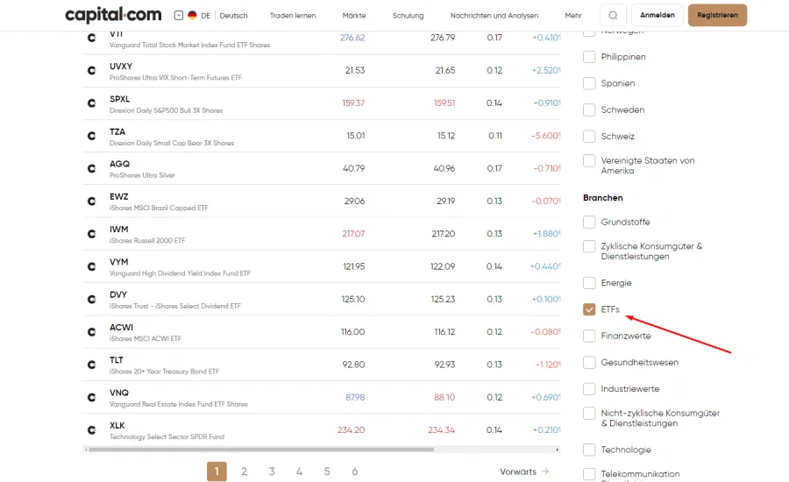Open the XLK Technology Select Sector row
This screenshot has height=482, width=789.
[x=322, y=430]
